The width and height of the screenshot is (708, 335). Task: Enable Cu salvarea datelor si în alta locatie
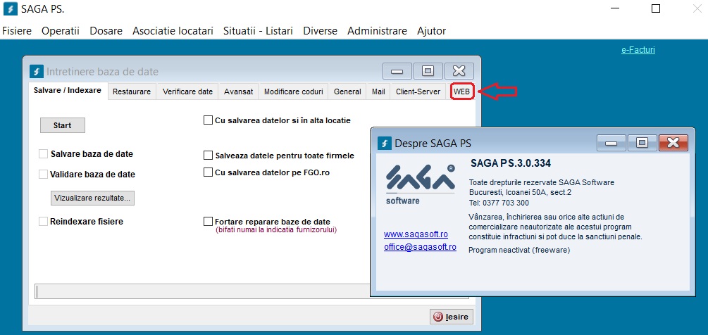208,120
